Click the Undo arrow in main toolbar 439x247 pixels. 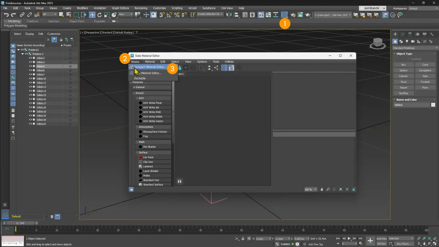coord(6,15)
